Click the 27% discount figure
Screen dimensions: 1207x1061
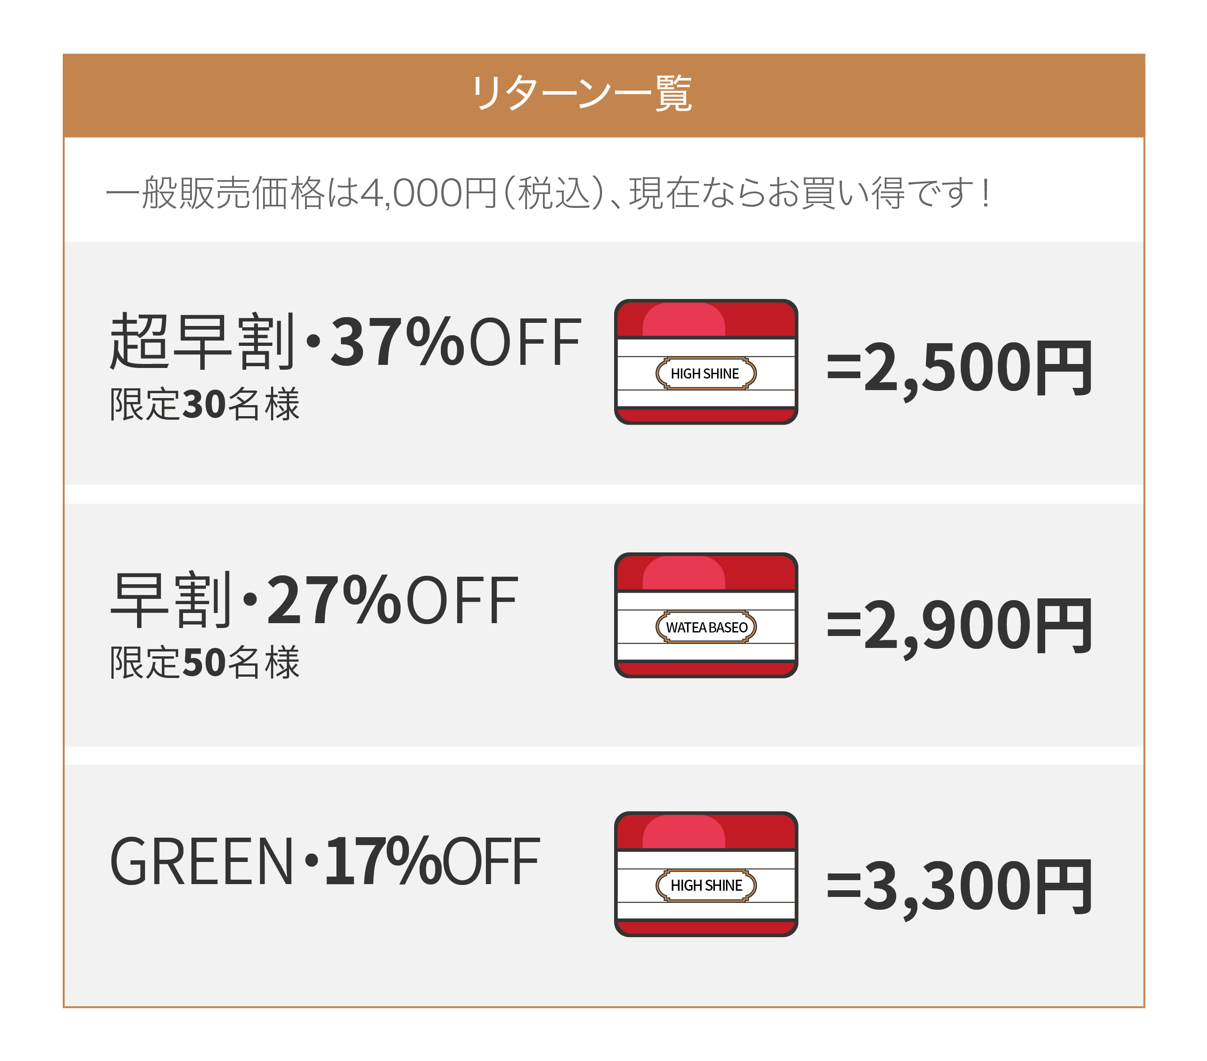(x=334, y=600)
